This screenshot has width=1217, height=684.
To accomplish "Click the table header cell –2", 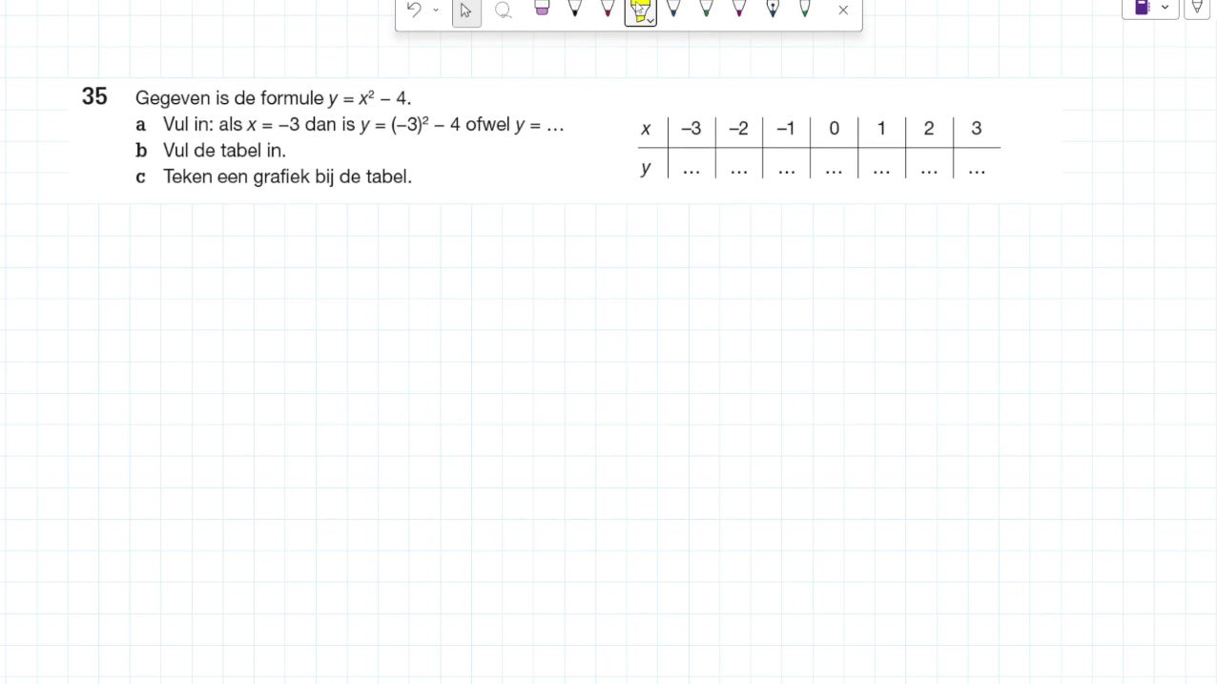I will pyautogui.click(x=739, y=129).
